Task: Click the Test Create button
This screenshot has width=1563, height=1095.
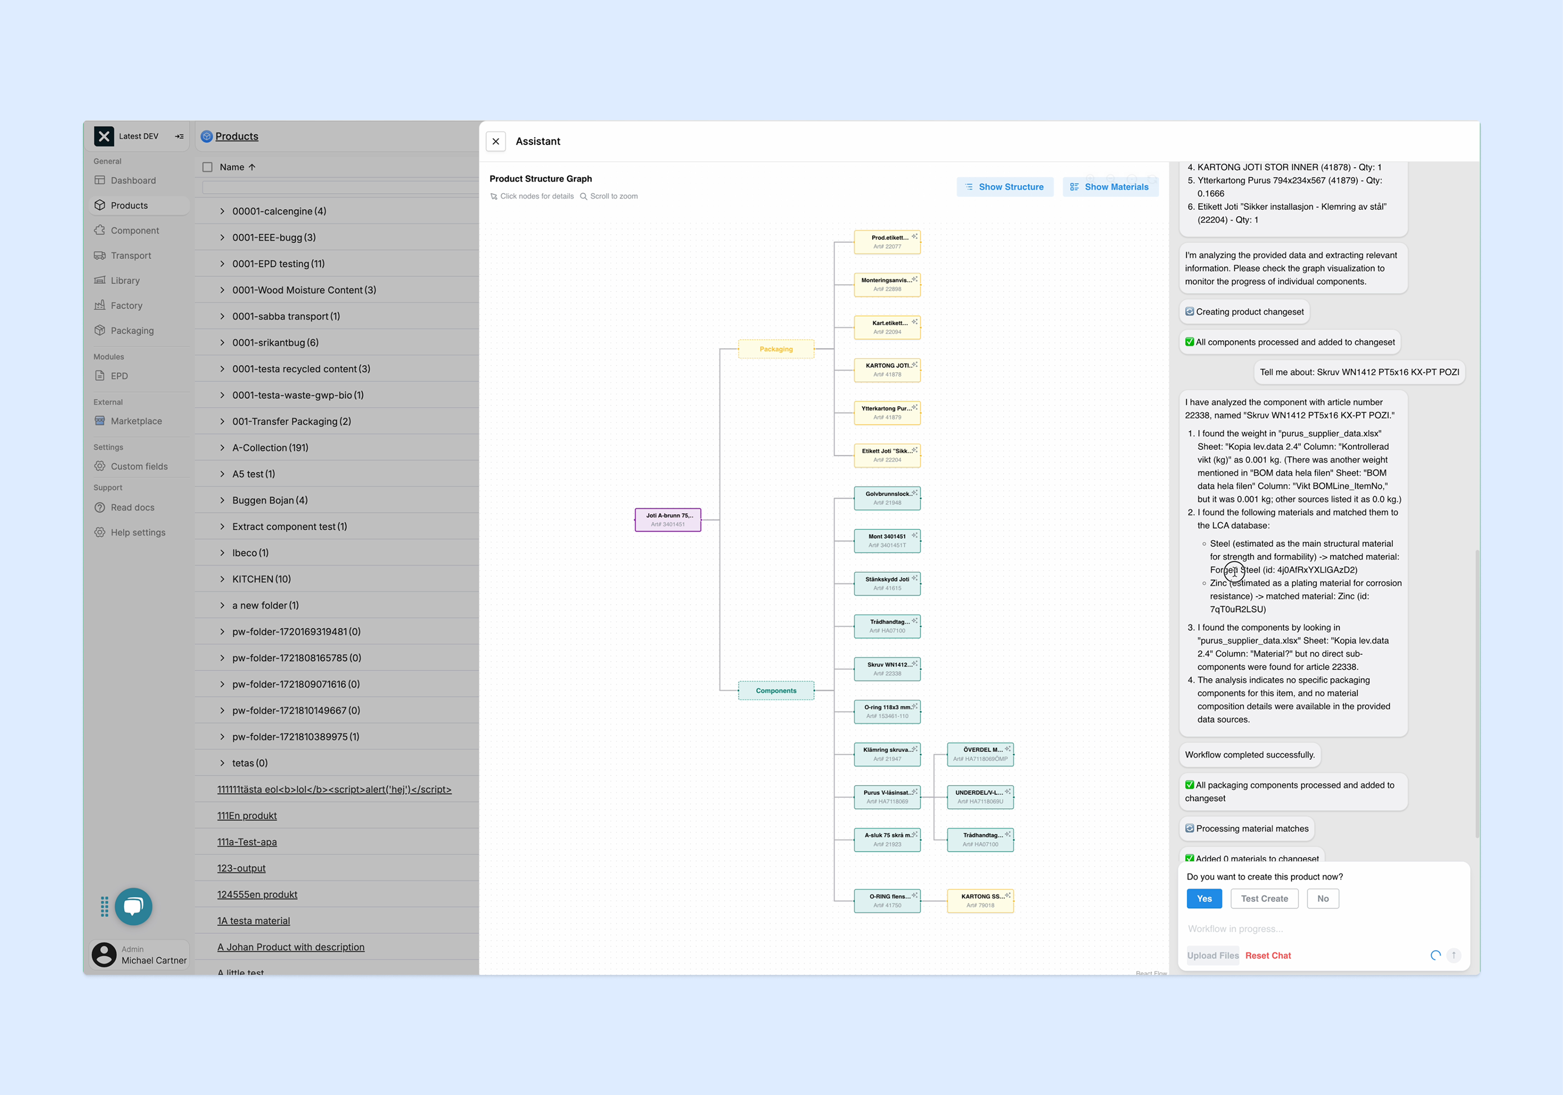Action: tap(1264, 899)
